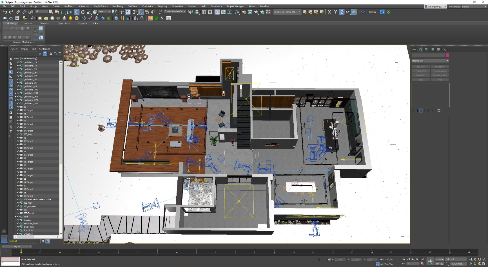Click the TurboSmooth modifier button

[440, 71]
